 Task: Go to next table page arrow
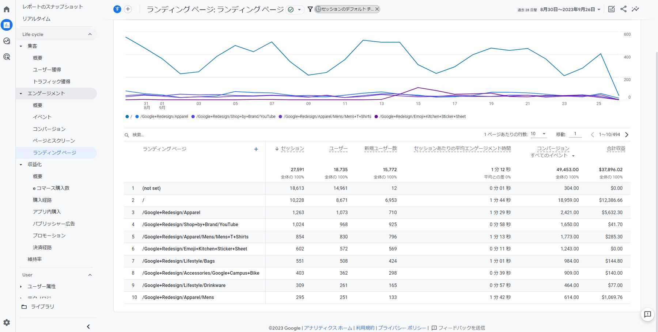[x=627, y=135]
